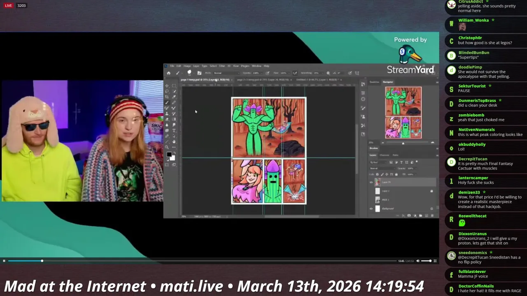Toggle lock transparent pixels in Layers
This screenshot has width=527, height=296.
377,174
